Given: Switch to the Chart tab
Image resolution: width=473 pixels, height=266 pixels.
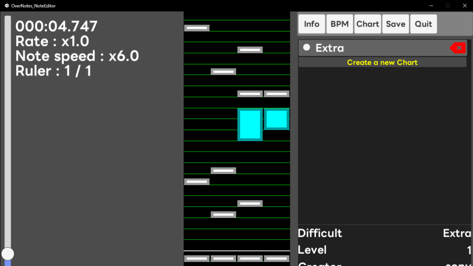Looking at the screenshot, I should (x=367, y=24).
